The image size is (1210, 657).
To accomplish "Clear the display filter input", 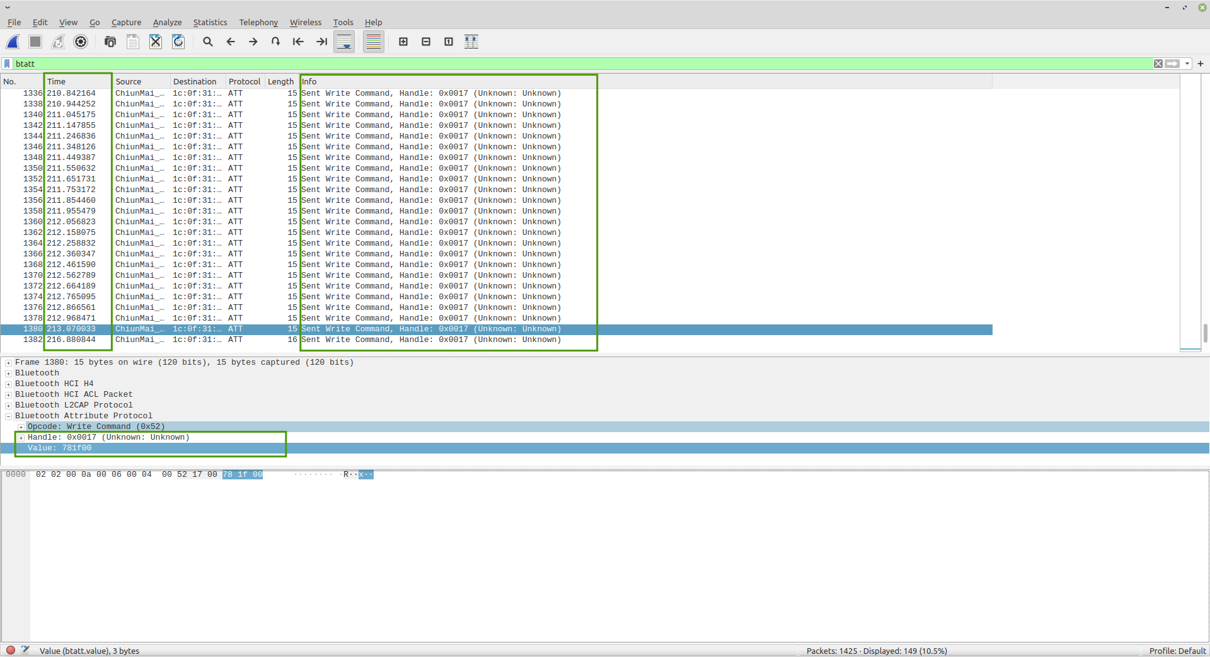I will point(1158,64).
